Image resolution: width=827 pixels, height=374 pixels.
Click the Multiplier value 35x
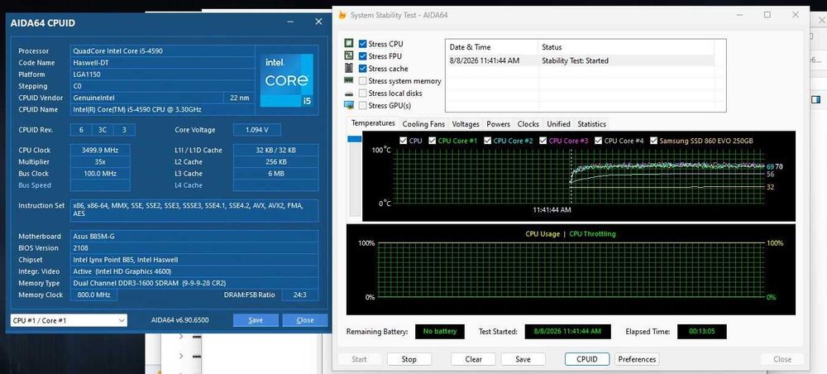[x=100, y=162]
